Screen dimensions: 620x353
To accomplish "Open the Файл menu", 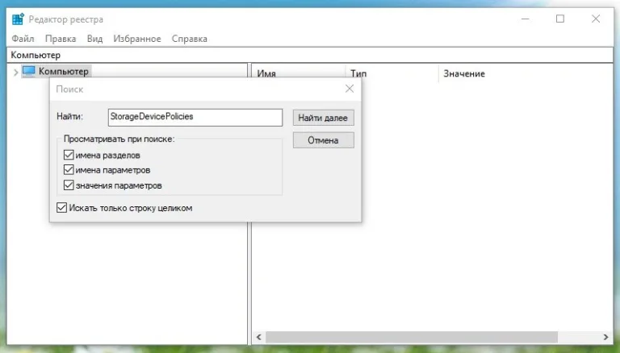I will [x=23, y=39].
